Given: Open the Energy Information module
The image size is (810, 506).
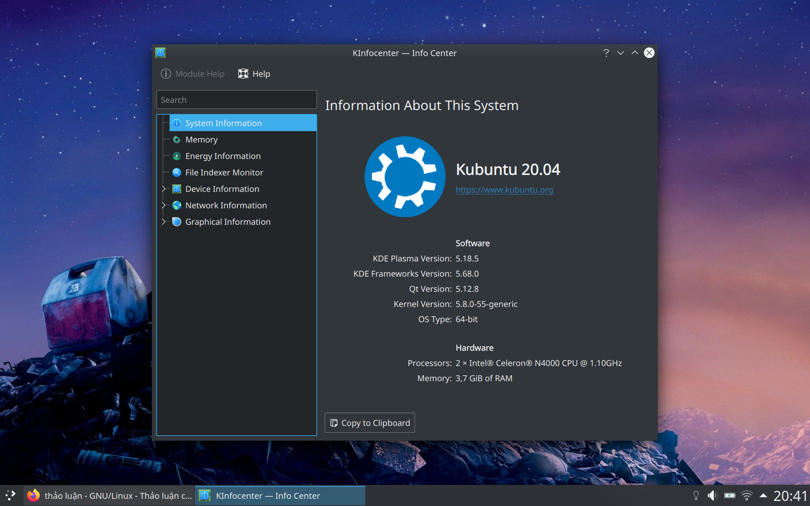Looking at the screenshot, I should click(x=243, y=156).
